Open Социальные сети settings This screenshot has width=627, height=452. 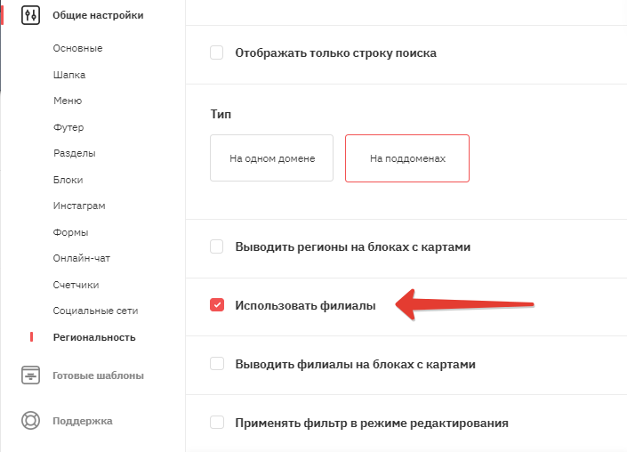pyautogui.click(x=95, y=311)
